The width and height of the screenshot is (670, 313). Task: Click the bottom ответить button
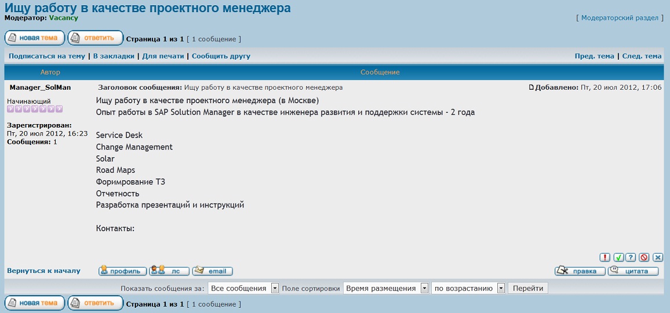[x=96, y=303]
